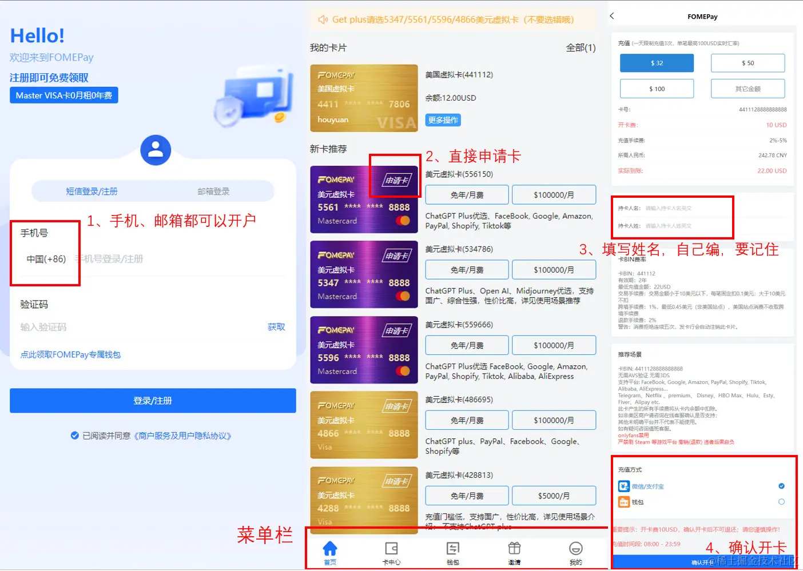Click 免年/月费 for card 534786

click(x=467, y=270)
